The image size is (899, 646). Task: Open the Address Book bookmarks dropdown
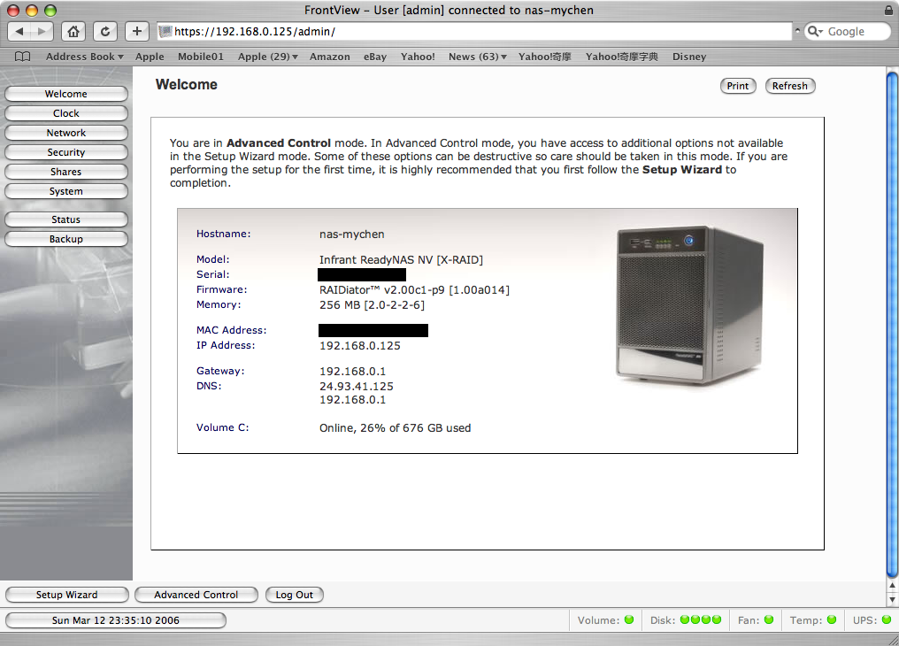pos(85,57)
